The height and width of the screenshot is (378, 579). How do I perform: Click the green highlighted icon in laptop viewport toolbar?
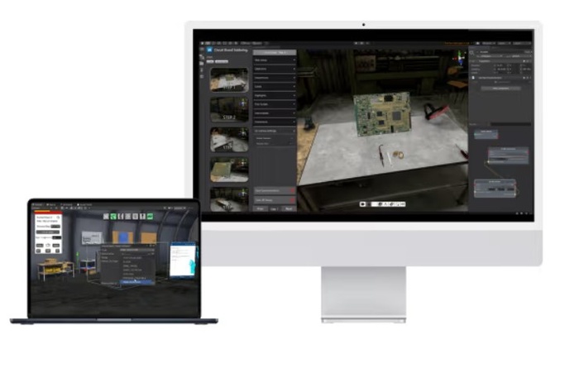[113, 216]
